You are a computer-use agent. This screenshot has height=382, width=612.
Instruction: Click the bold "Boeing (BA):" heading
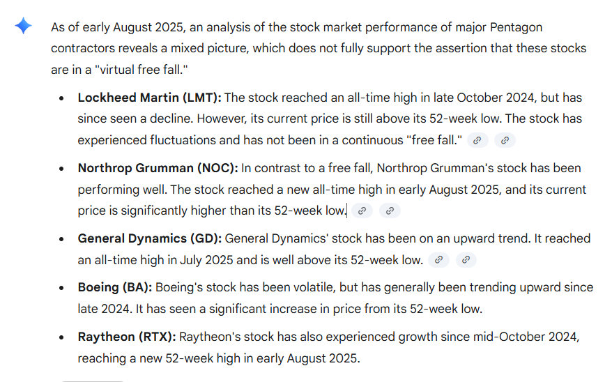click(114, 287)
